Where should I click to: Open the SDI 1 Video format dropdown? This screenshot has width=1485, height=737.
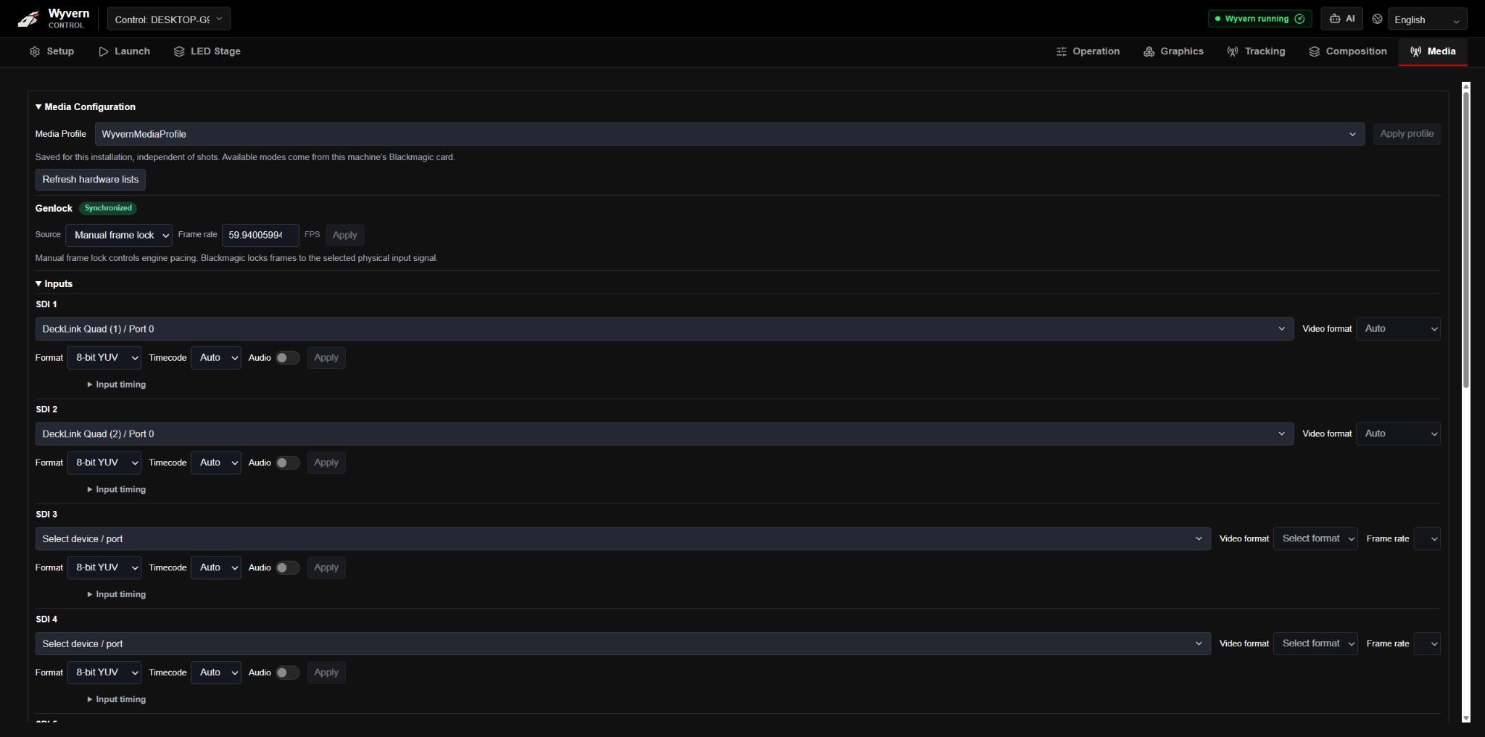[1398, 329]
